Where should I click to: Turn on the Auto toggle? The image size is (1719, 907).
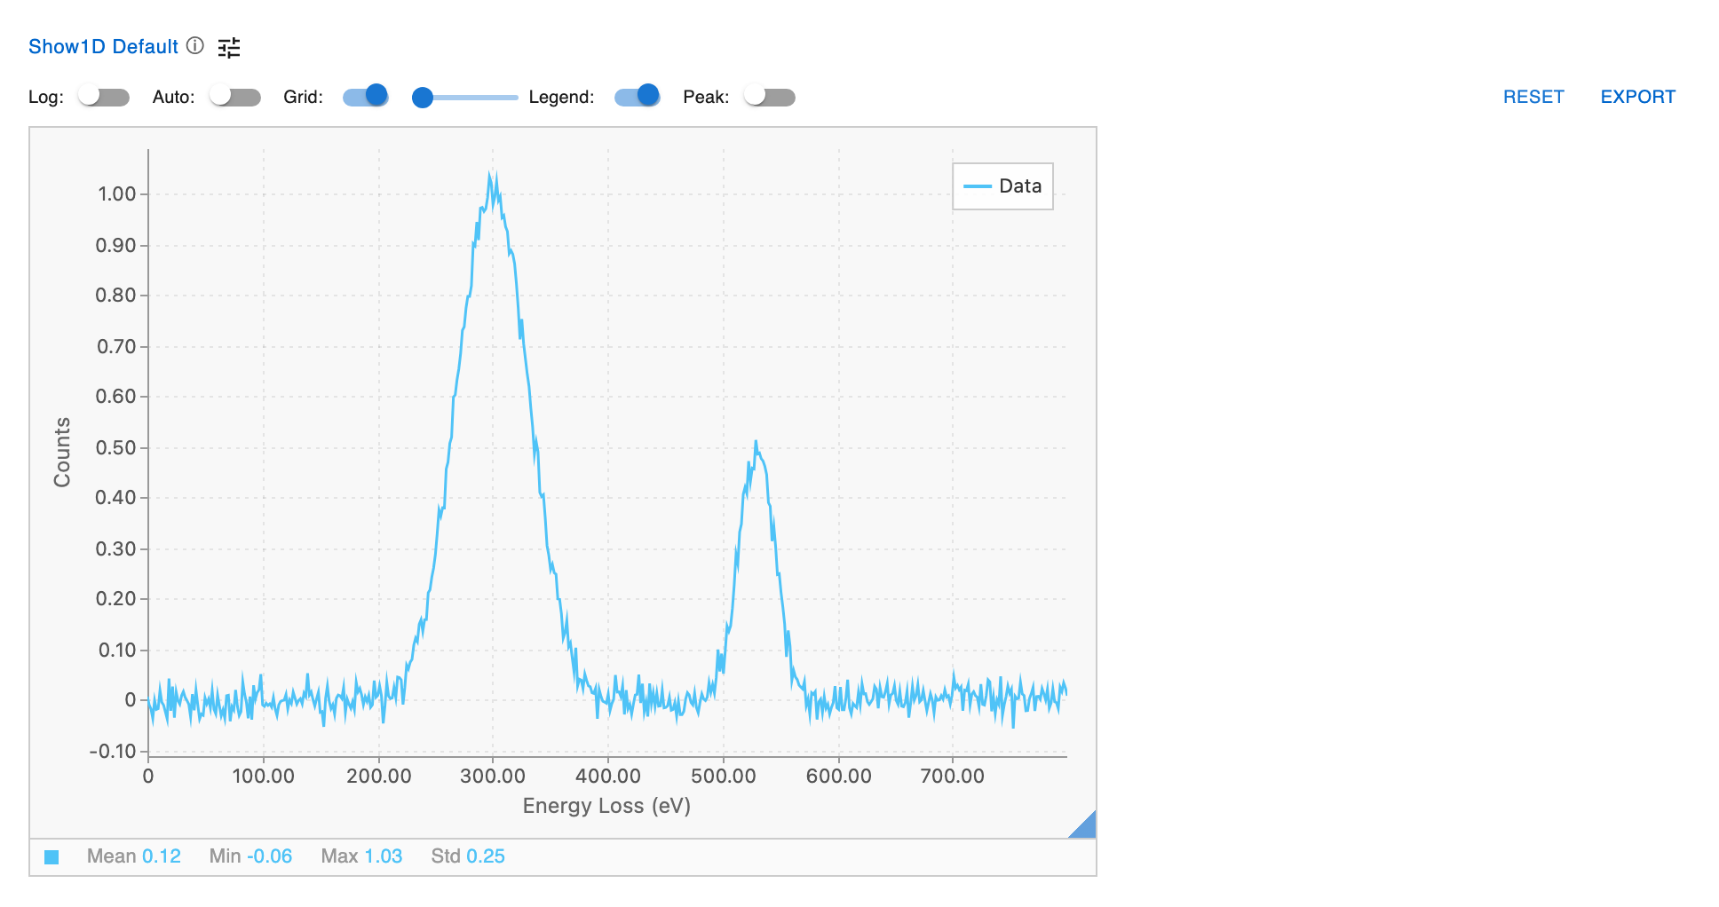pos(234,97)
